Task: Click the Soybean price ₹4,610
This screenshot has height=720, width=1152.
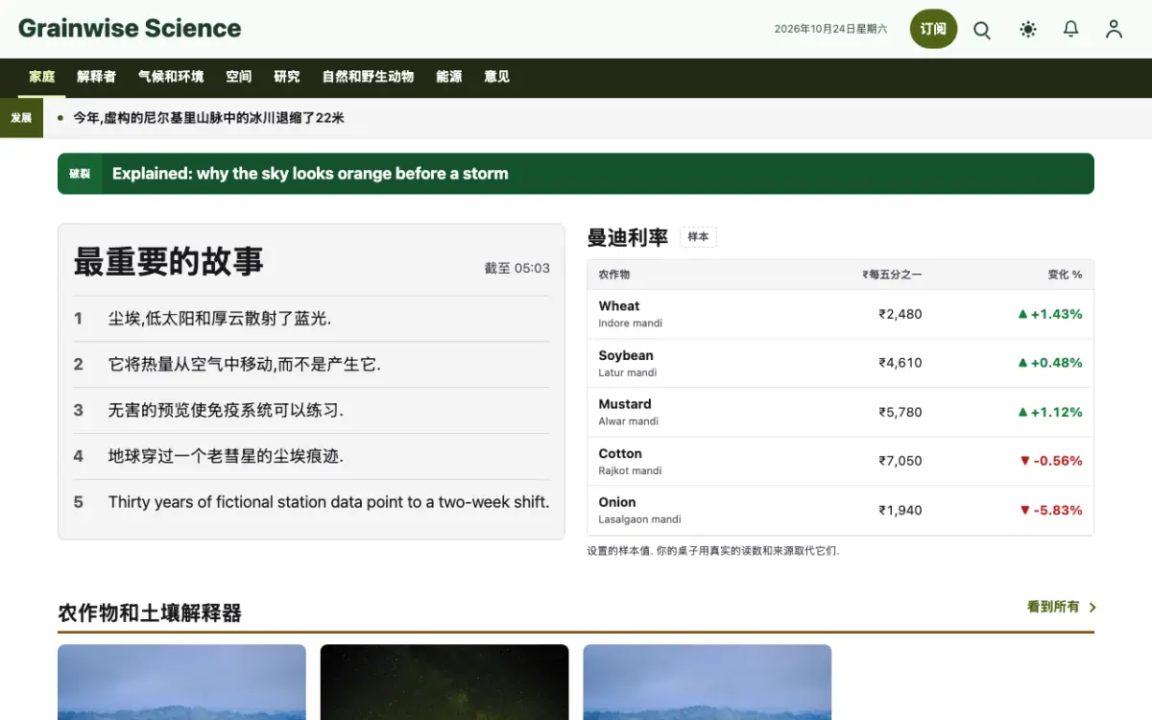Action: tap(900, 363)
